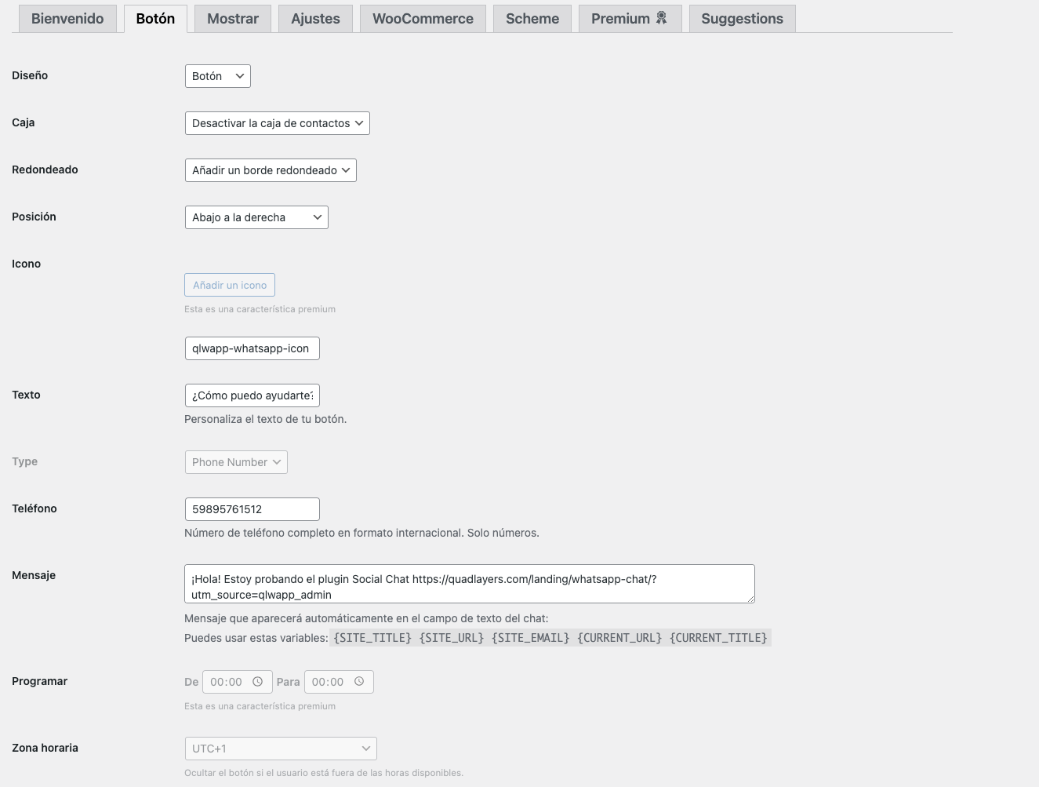The height and width of the screenshot is (787, 1039).
Task: Expand the Posición dropdown
Action: click(256, 217)
